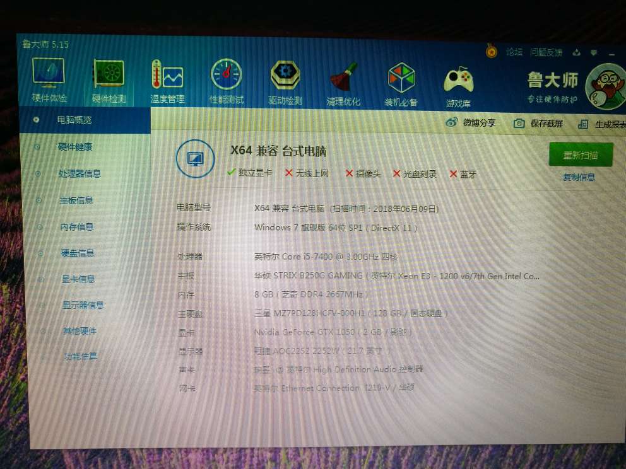Screen dimensions: 626x469
Task: Open 硬件体检 hardware checkup icon
Action: (49, 72)
